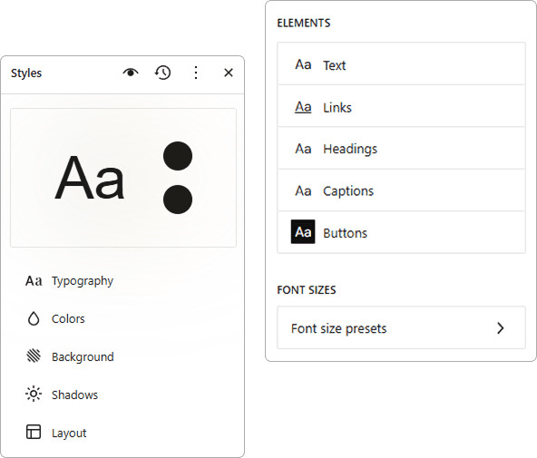Expand Font size presets chevron
The image size is (537, 458).
click(x=501, y=328)
